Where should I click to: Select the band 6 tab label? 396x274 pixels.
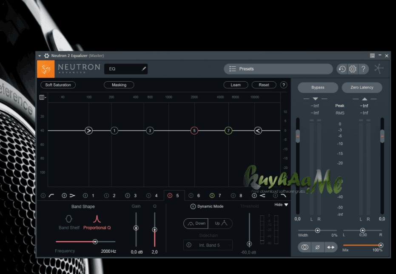[199, 195]
